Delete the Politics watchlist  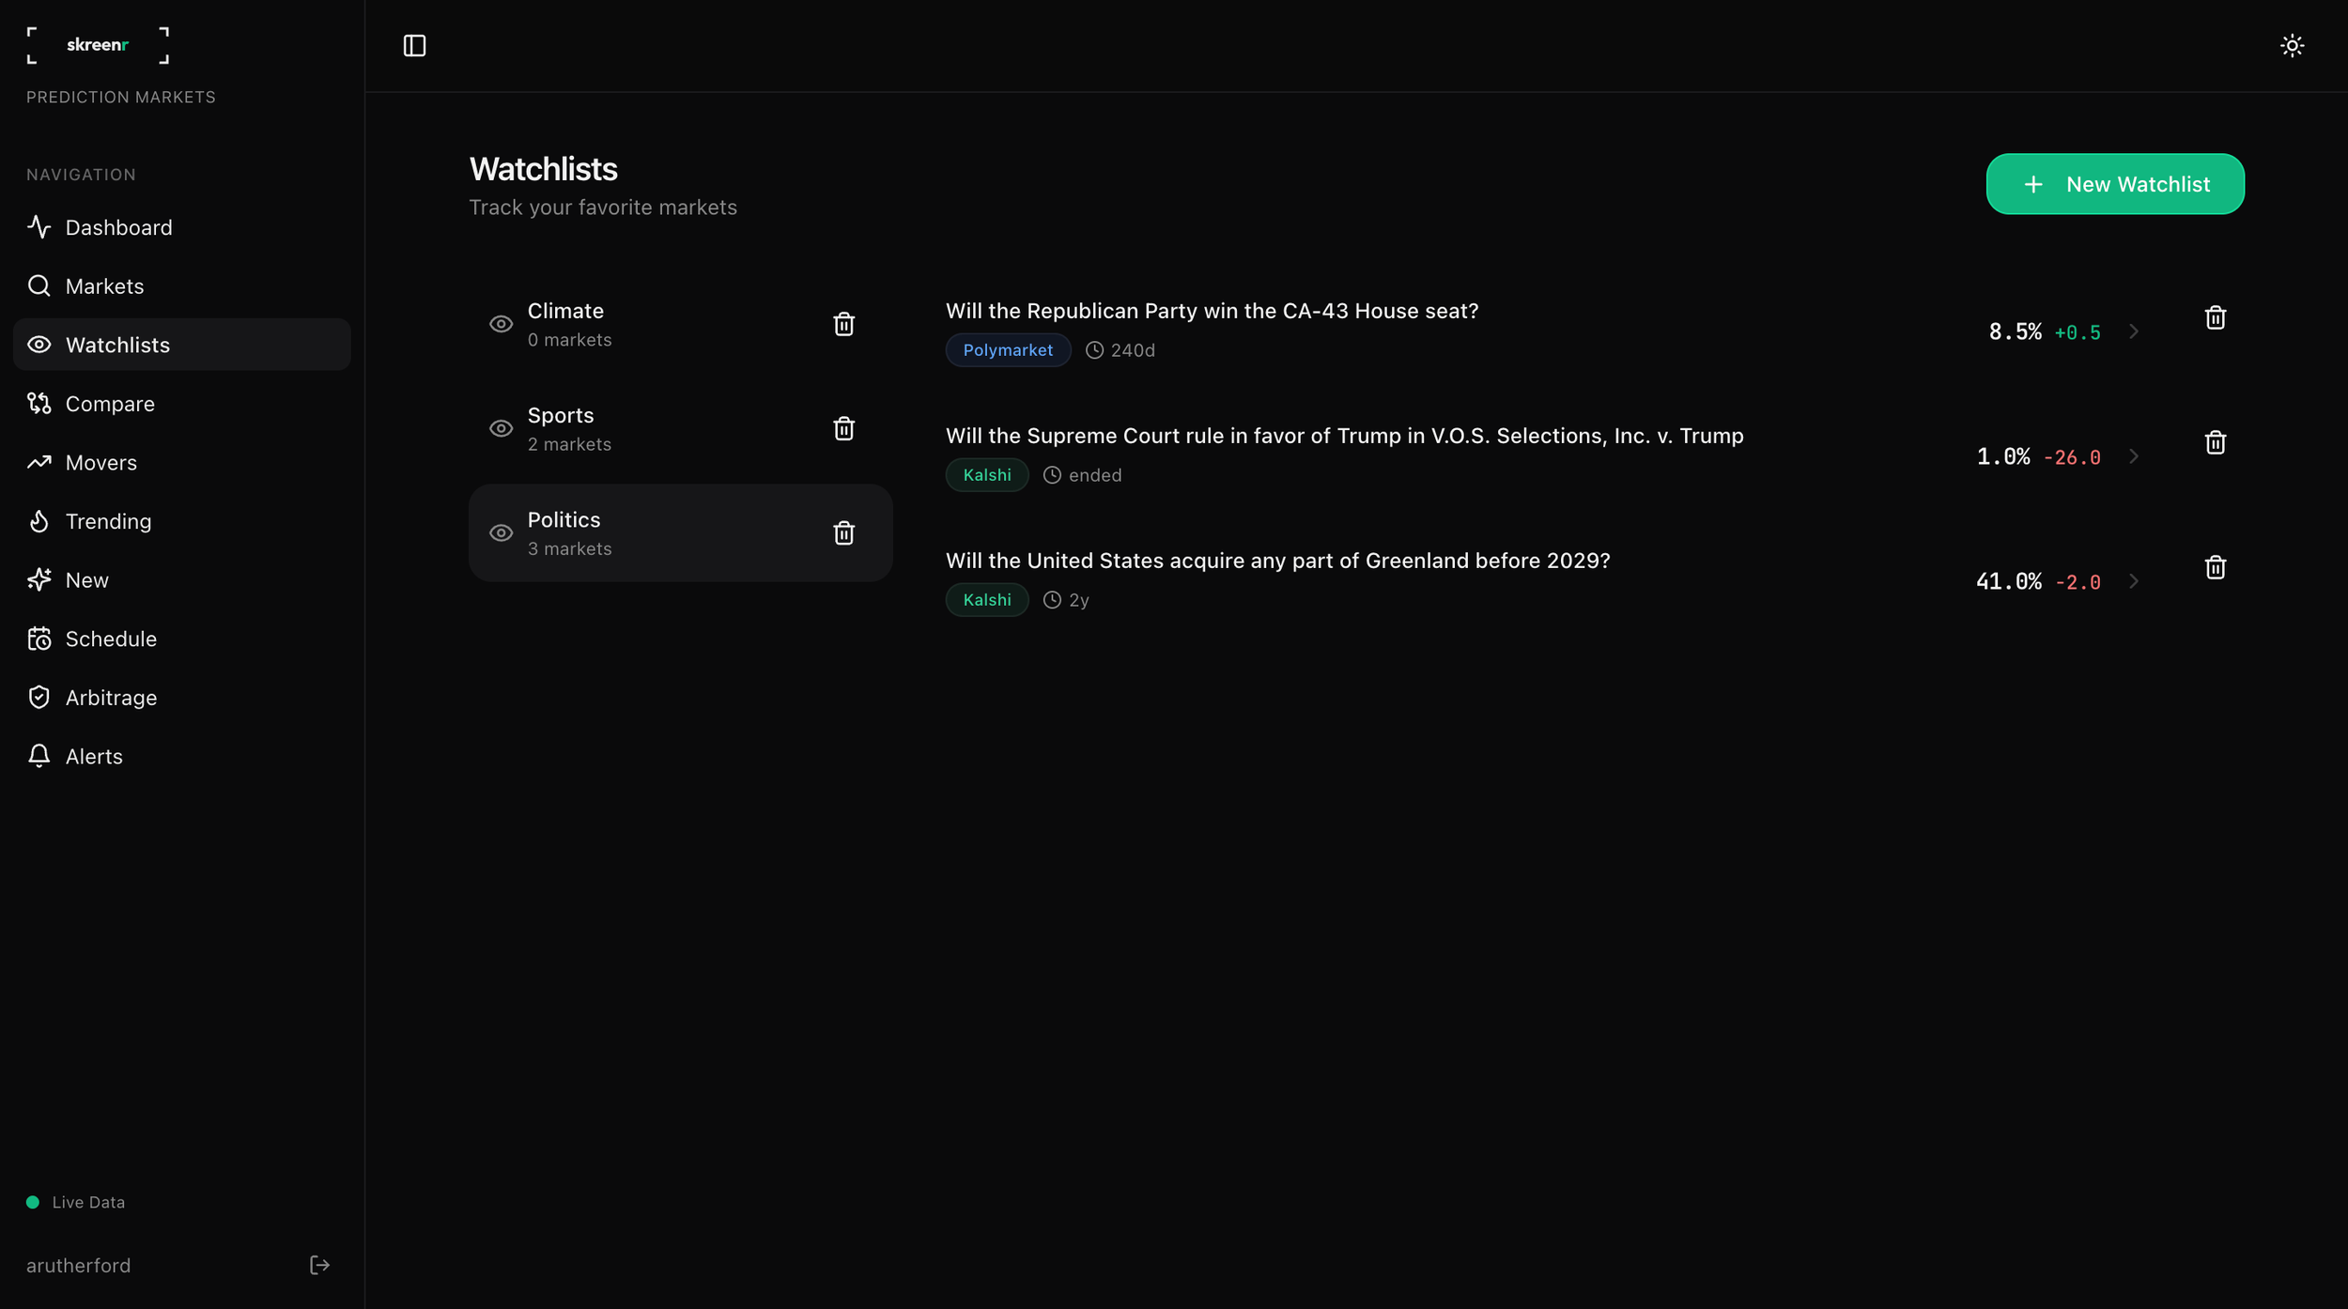(x=843, y=532)
